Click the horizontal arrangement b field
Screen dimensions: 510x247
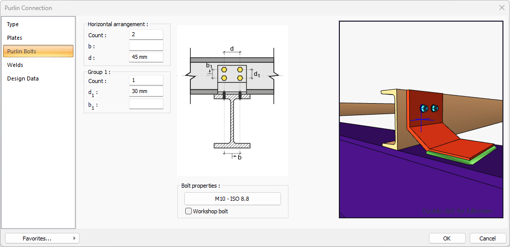pos(146,46)
